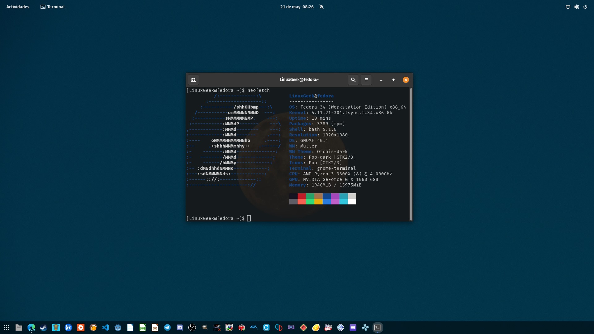Launch Visual Studio Code from dock
Image resolution: width=594 pixels, height=334 pixels.
click(105, 328)
